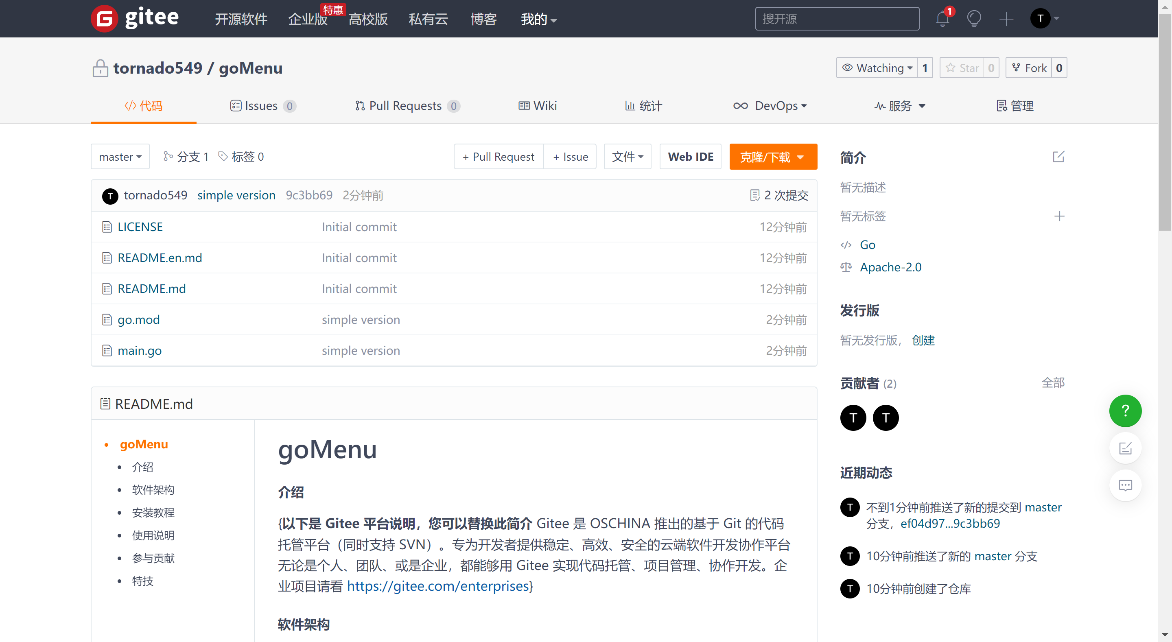Click avatar beside 10分钟前创建了仓库

(850, 589)
